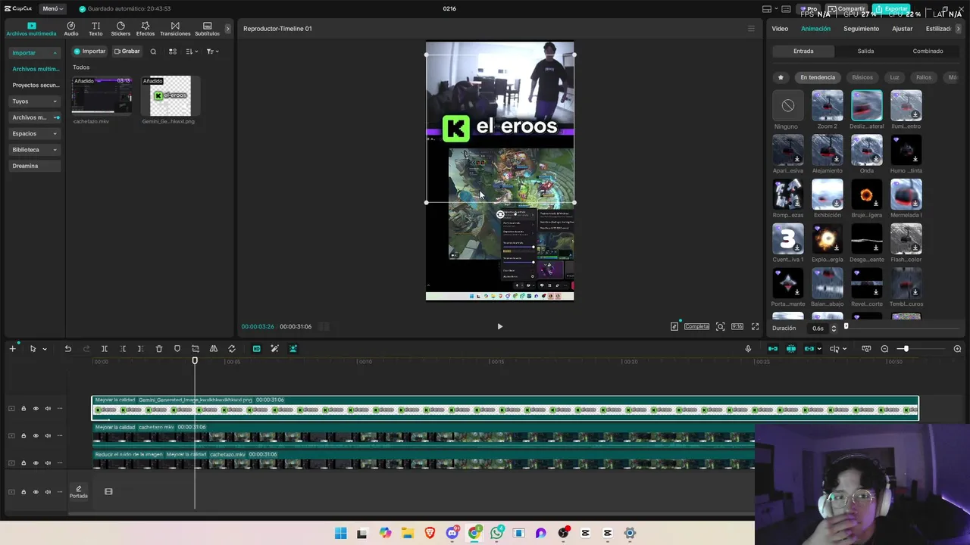Viewport: 970px width, 545px height.
Task: Start voice recording with microphone icon
Action: coord(748,349)
